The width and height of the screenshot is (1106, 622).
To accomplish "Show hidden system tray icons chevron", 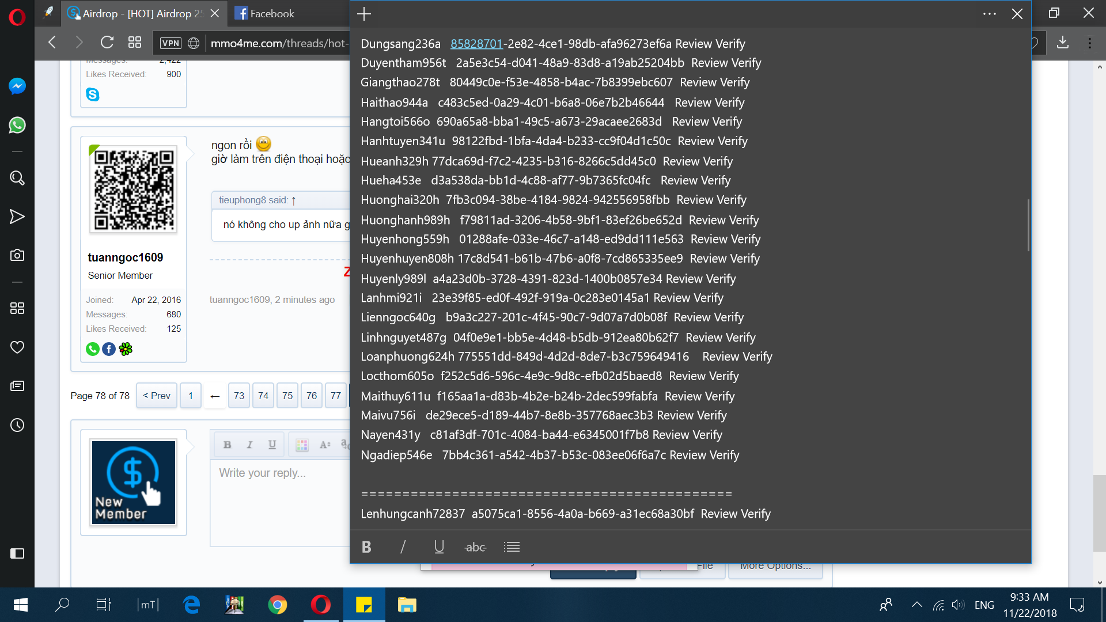I will (x=916, y=605).
